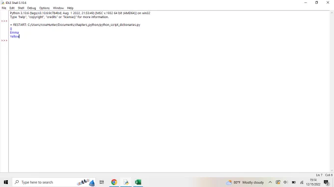Viewport: 334px width, 187px height.
Task: Open the network connection icon
Action: (x=302, y=182)
